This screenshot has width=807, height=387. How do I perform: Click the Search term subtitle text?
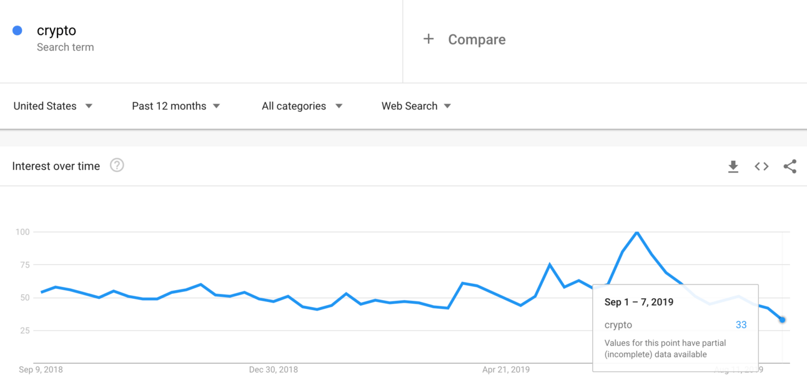click(66, 47)
